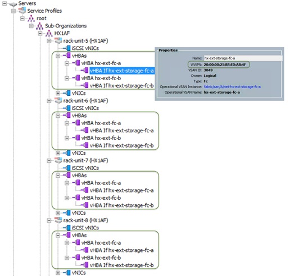This screenshot has height=276, width=290.
Task: Select vHBA hx-ext-fc-b under rack-unit-7
Action: coord(101,198)
